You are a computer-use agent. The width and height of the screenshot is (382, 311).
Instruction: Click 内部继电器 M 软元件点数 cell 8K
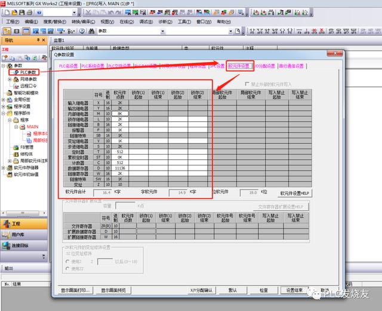120,114
